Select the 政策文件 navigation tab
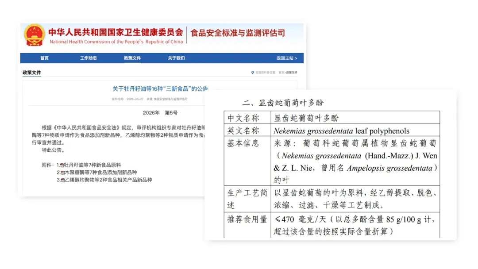Screen dimensions: 478x269 tap(132, 58)
